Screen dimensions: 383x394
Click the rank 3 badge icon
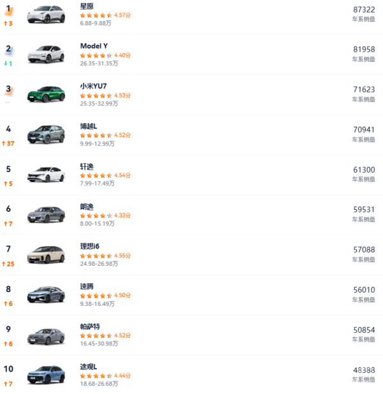pos(9,90)
